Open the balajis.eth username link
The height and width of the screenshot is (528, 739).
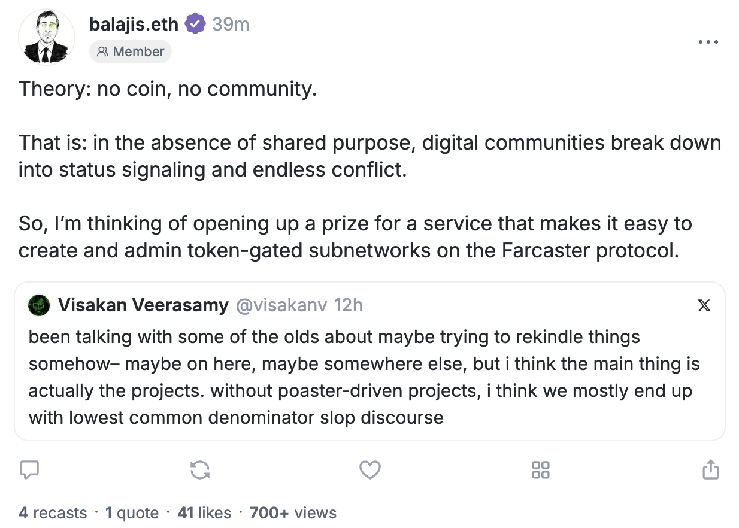[x=134, y=24]
